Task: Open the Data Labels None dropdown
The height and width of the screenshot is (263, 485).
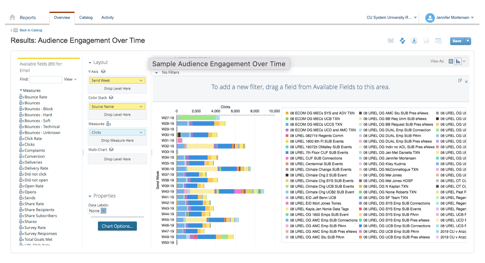Action: 104,211
